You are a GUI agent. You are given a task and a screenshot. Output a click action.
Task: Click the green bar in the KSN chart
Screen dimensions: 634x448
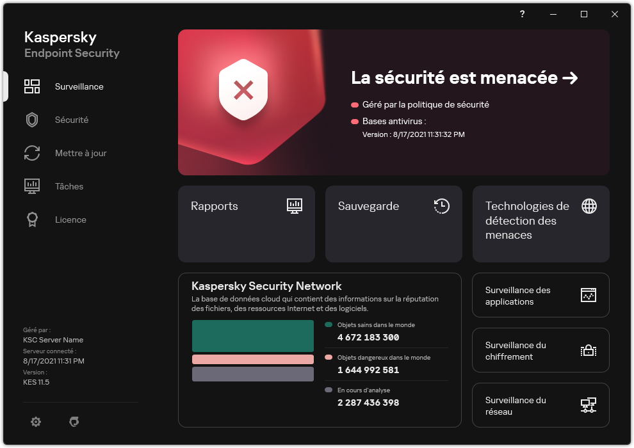click(x=252, y=335)
